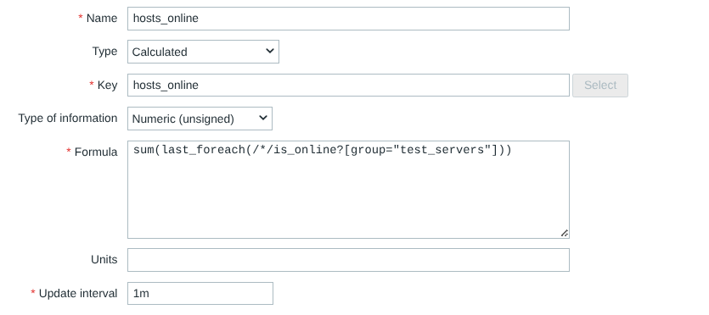The height and width of the screenshot is (315, 709).
Task: Open the Type of information dropdown
Action: point(200,119)
